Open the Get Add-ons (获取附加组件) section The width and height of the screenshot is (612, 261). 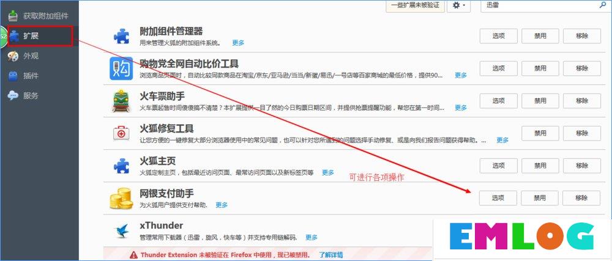39,16
